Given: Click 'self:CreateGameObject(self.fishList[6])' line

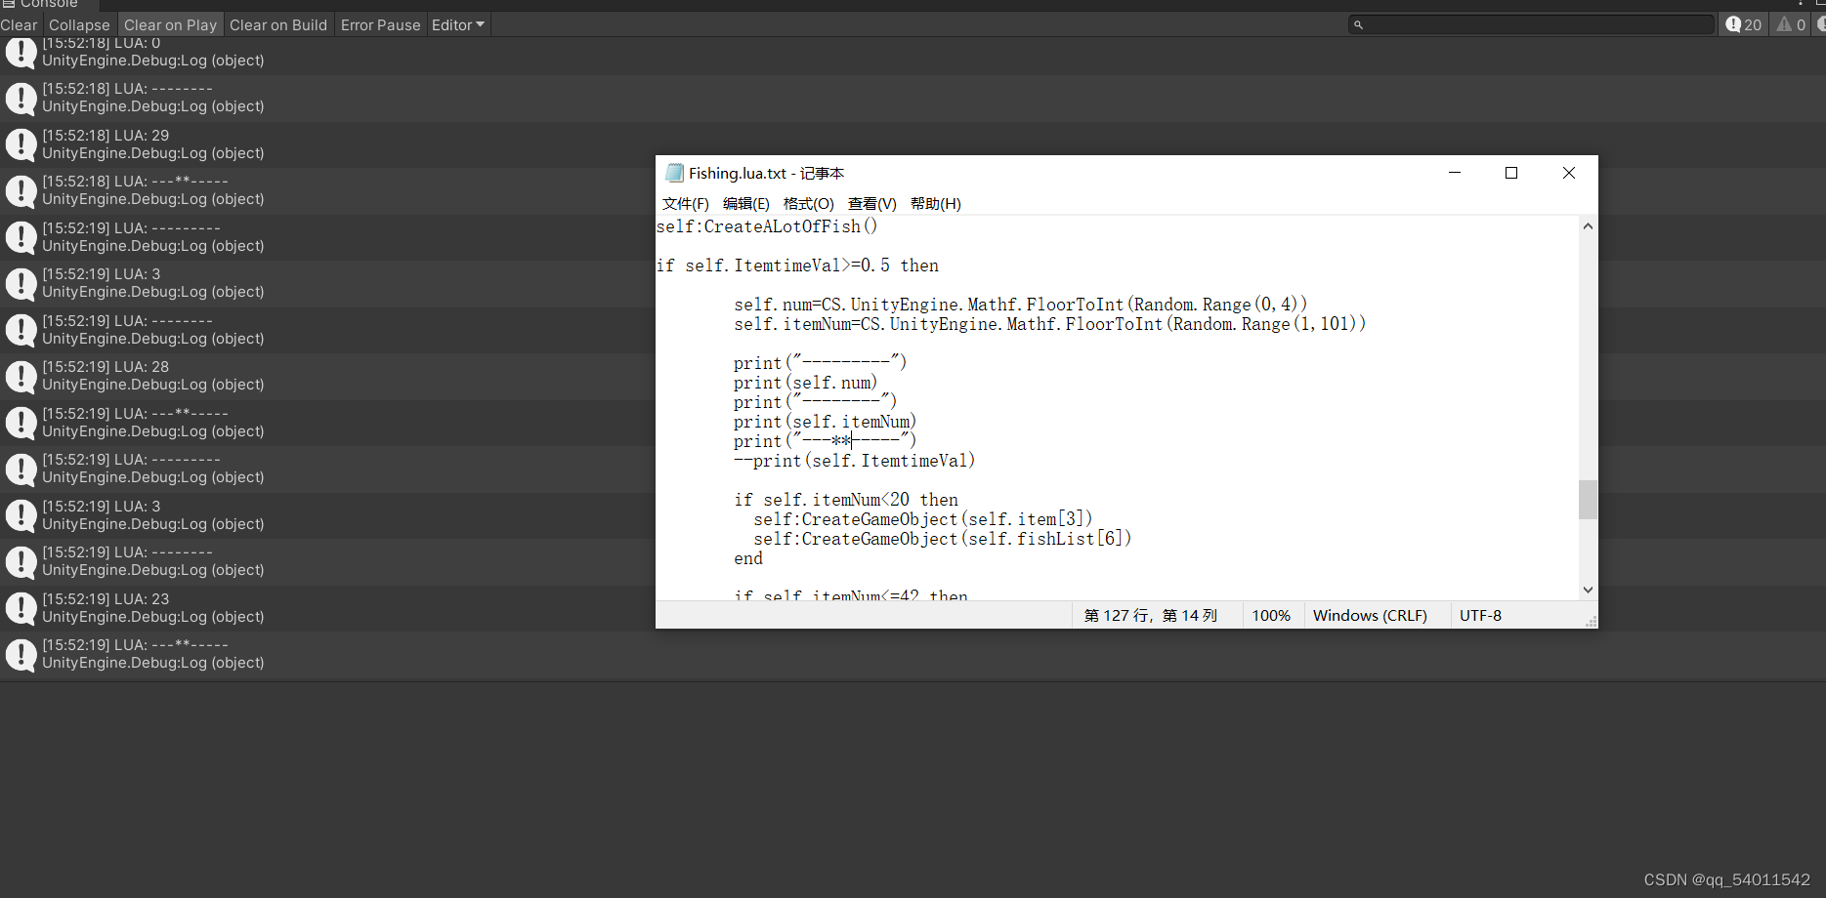Looking at the screenshot, I should (x=943, y=539).
